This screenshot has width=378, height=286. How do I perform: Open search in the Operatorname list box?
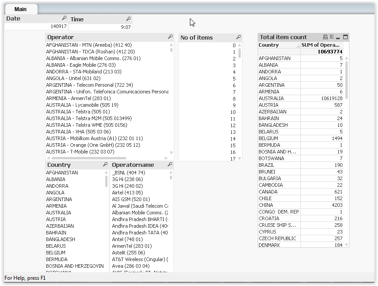point(170,165)
